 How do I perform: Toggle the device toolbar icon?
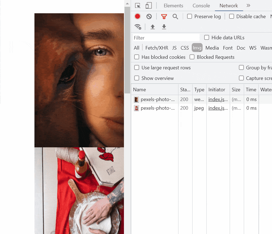149,5
